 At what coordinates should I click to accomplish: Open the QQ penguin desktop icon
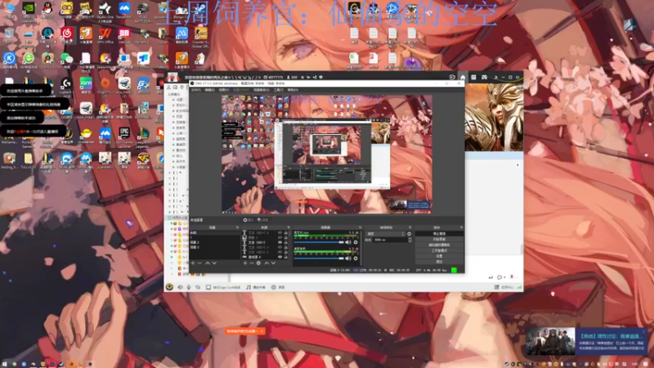[47, 8]
